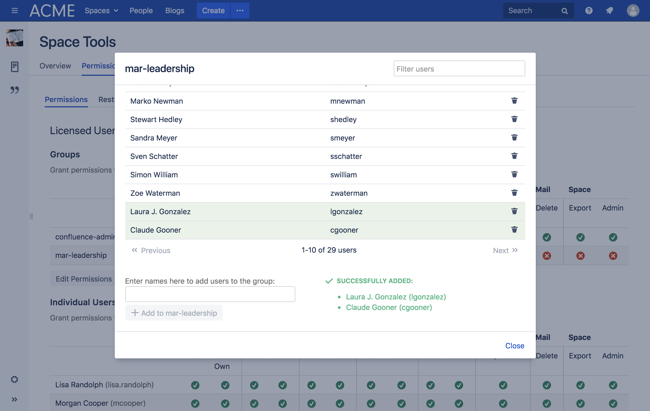Remove Claude Gooner using trash icon
Viewport: 650px width, 411px height.
coord(514,230)
